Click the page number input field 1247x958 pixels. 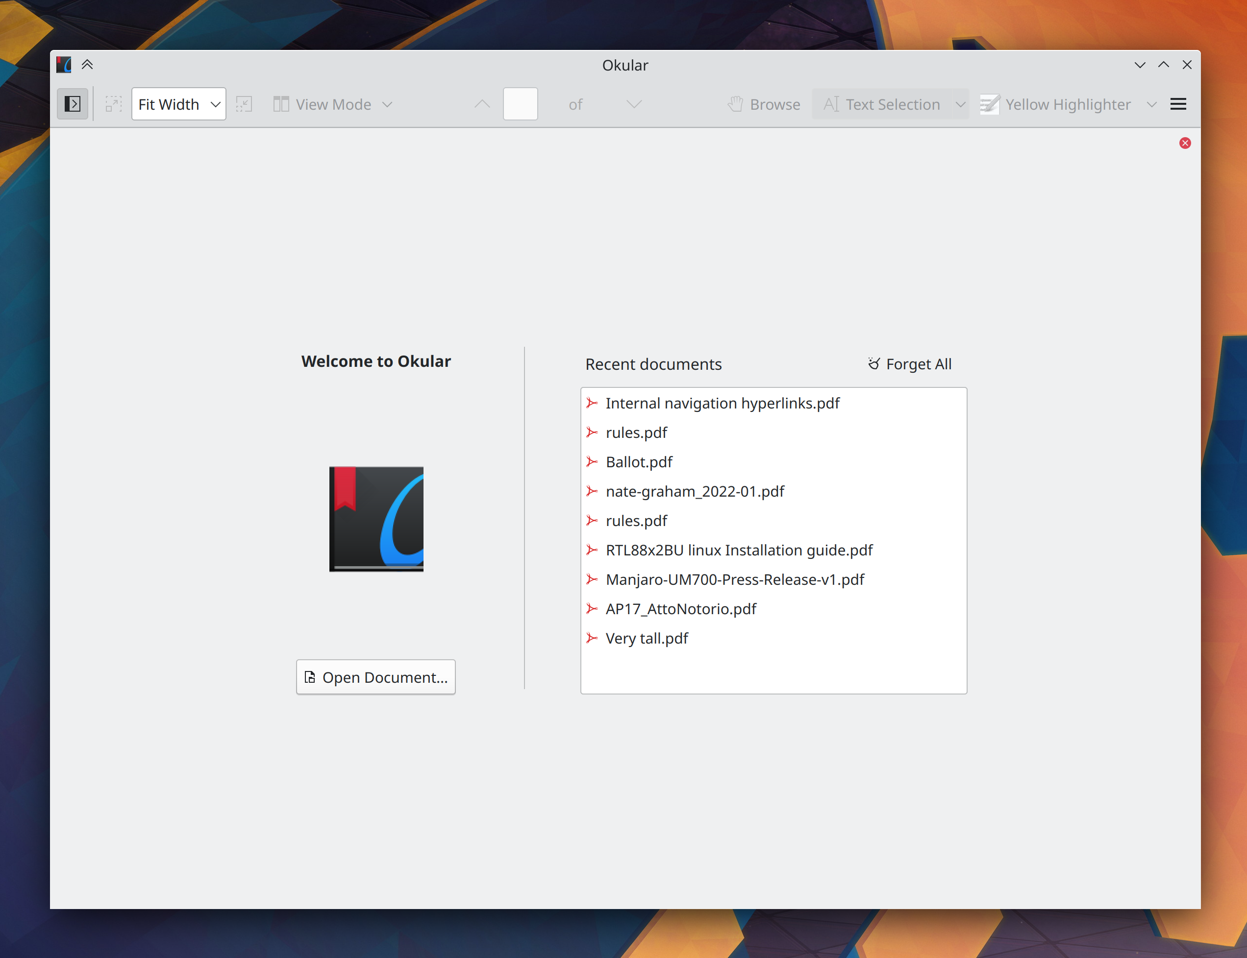tap(520, 104)
